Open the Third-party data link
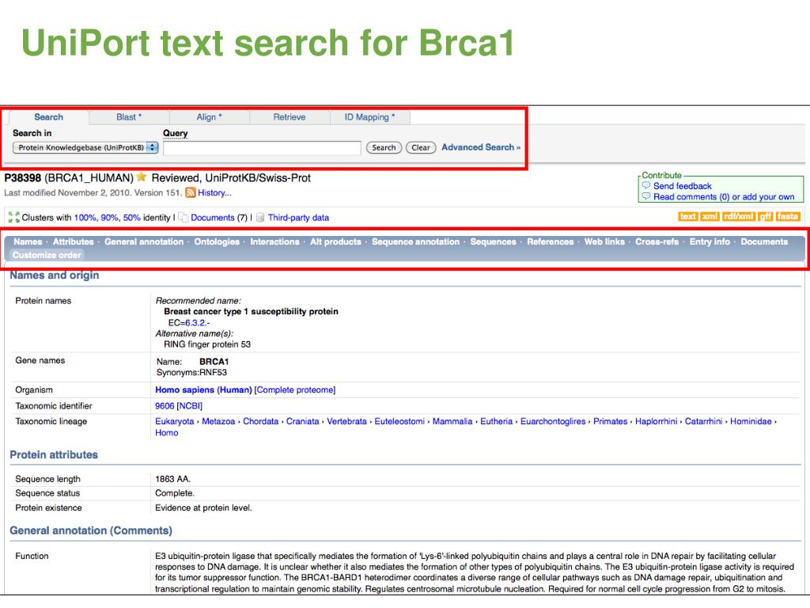The width and height of the screenshot is (810, 608). pyautogui.click(x=298, y=218)
